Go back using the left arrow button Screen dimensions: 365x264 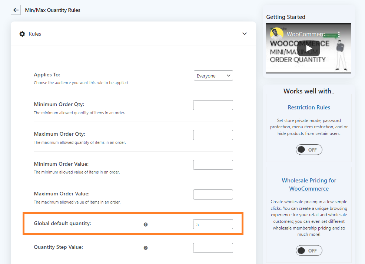coord(16,10)
